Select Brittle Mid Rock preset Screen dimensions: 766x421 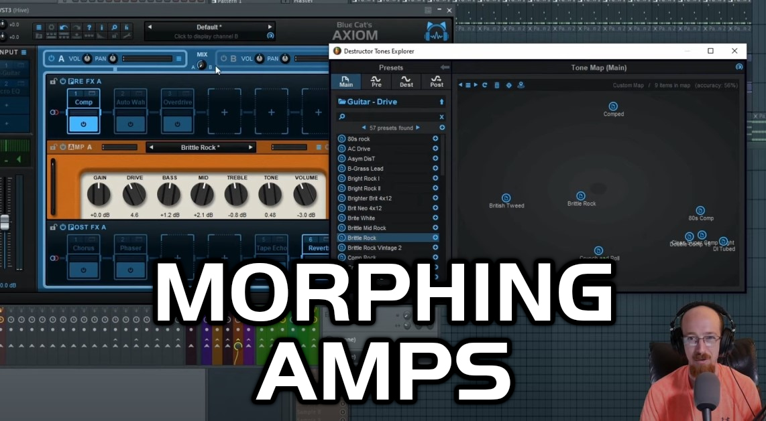(x=388, y=228)
